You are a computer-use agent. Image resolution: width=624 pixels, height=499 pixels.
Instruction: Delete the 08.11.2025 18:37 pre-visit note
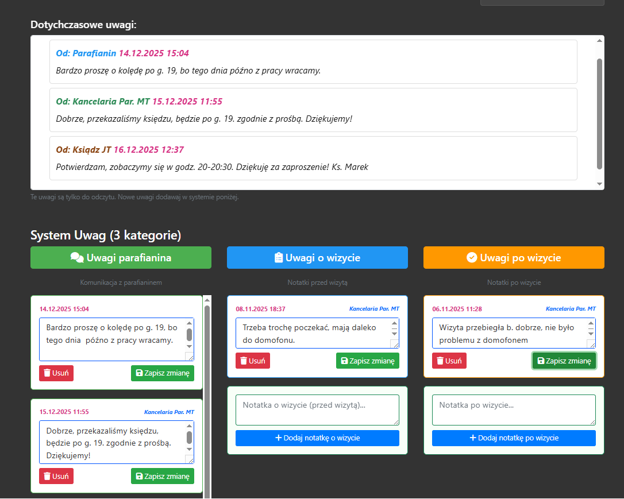(252, 361)
